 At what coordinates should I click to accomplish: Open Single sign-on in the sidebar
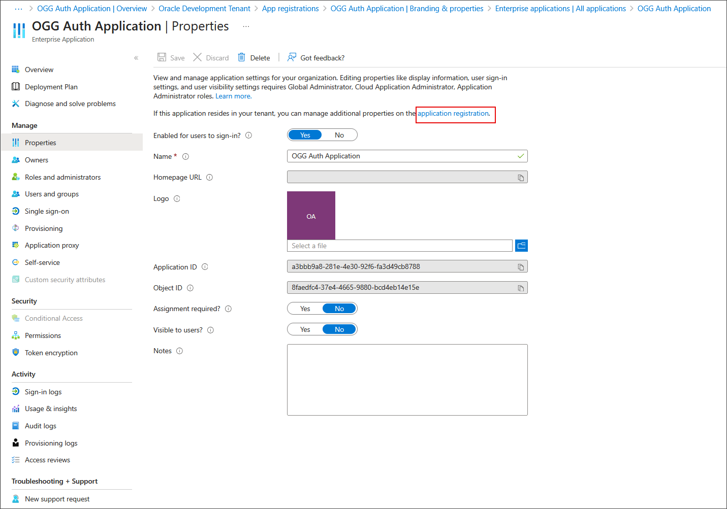(x=47, y=211)
